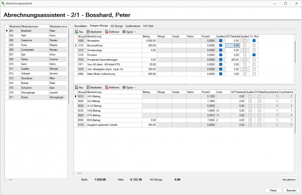Click the Aktualisieren button
The image size is (302, 195).
[289, 179]
